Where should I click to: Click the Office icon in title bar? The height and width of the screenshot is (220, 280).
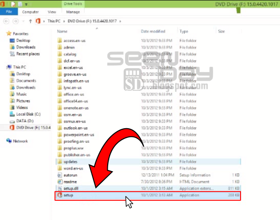point(2,4)
